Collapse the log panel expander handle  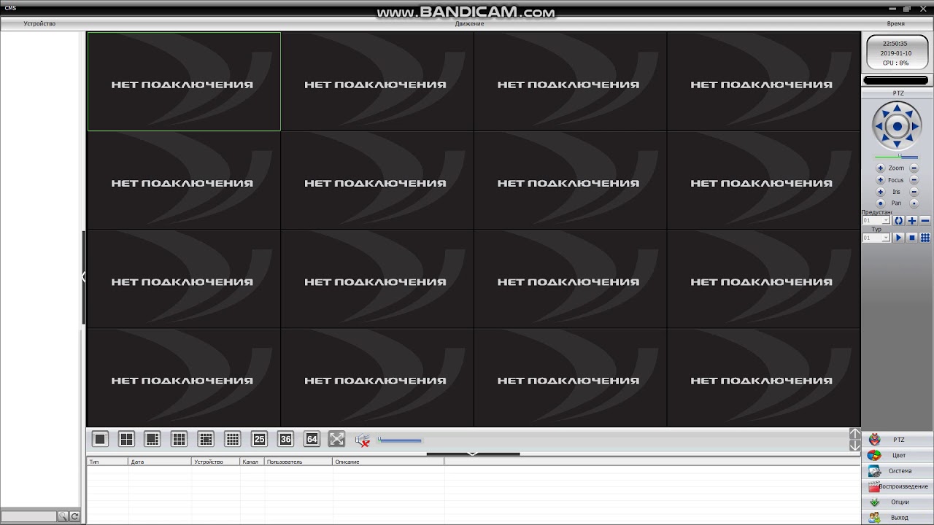point(473,454)
